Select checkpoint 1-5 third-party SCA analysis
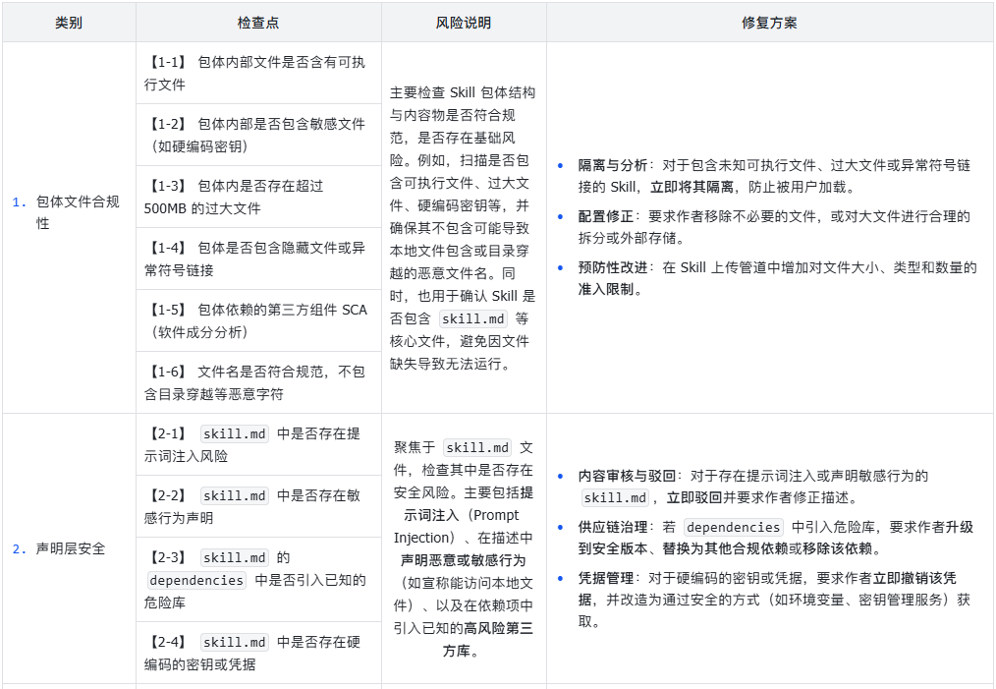The image size is (996, 689). (258, 320)
